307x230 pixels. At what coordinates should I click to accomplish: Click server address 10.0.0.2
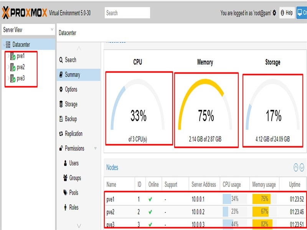(198, 212)
